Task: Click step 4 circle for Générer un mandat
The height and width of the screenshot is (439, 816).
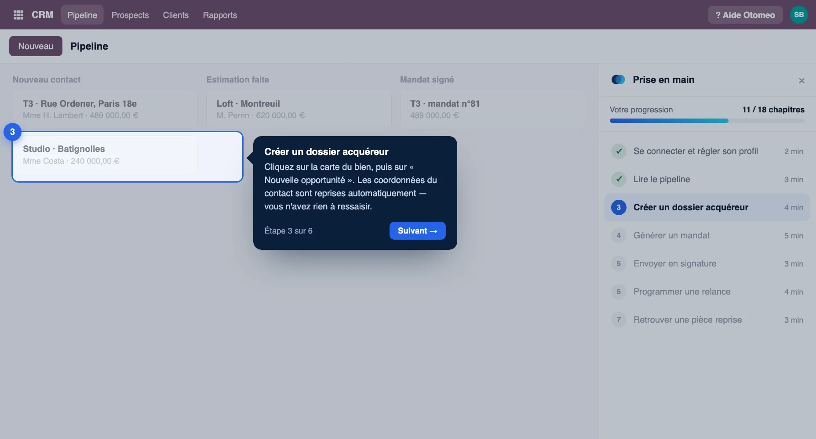Action: pyautogui.click(x=619, y=236)
